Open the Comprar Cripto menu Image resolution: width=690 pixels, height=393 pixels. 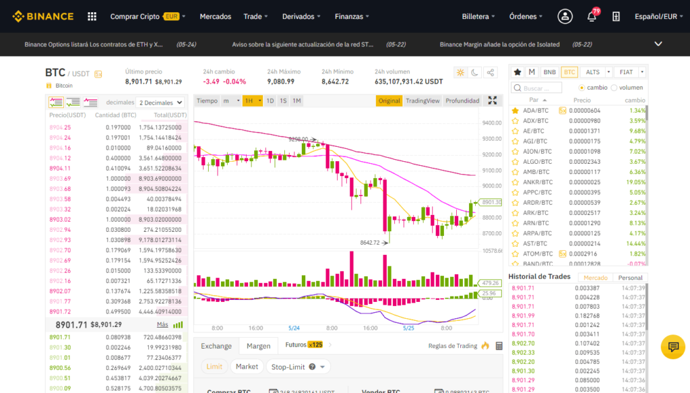148,16
